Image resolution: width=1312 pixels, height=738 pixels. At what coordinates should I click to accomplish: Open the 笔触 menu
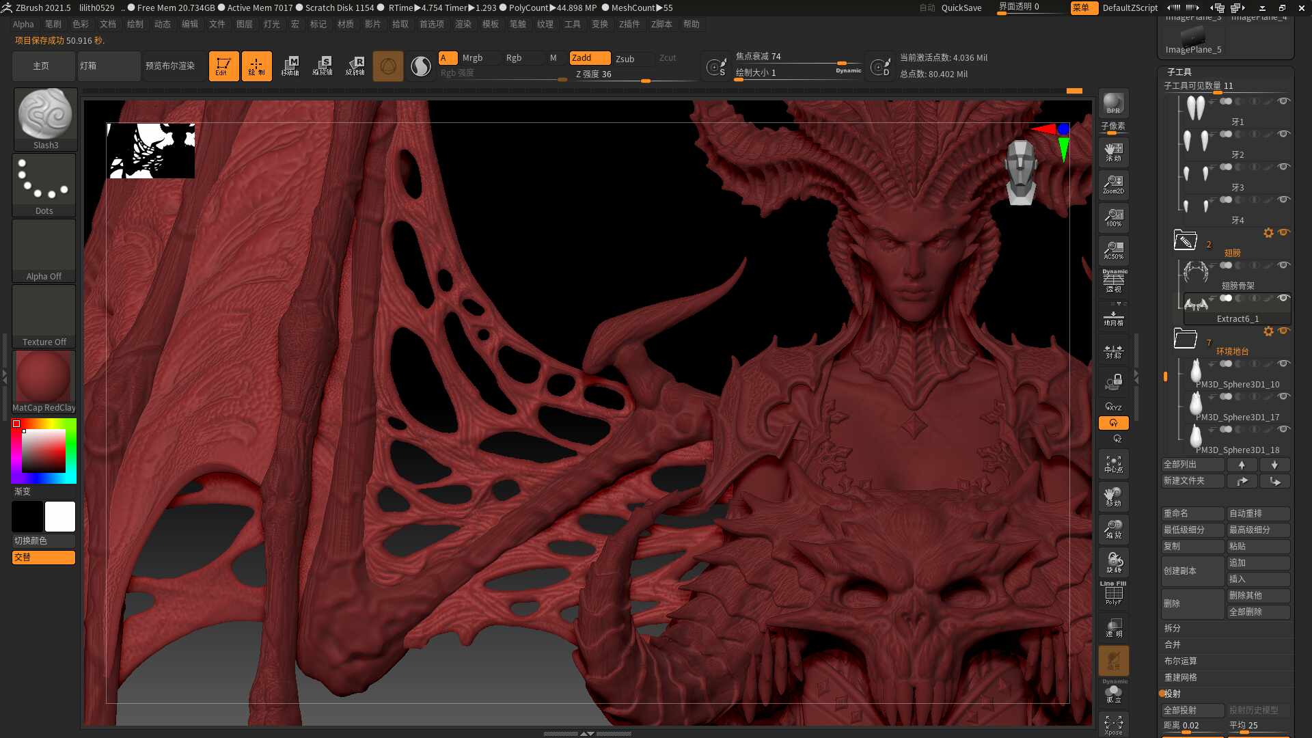[x=517, y=24]
